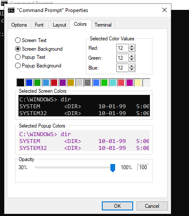Increase the Blue value with up arrow
This screenshot has height=216, width=189.
point(131,66)
